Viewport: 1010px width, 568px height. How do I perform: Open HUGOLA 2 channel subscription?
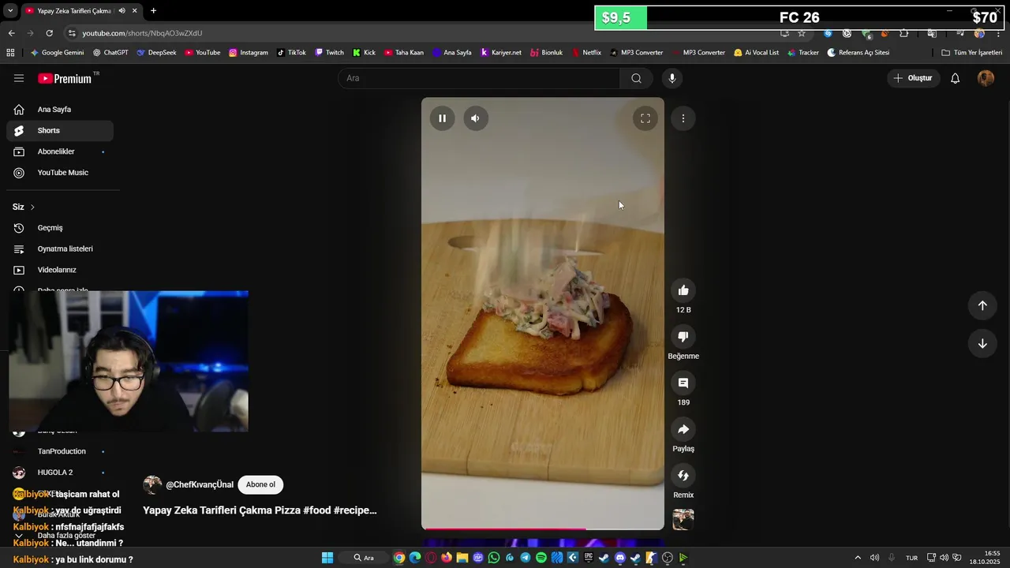pyautogui.click(x=60, y=473)
